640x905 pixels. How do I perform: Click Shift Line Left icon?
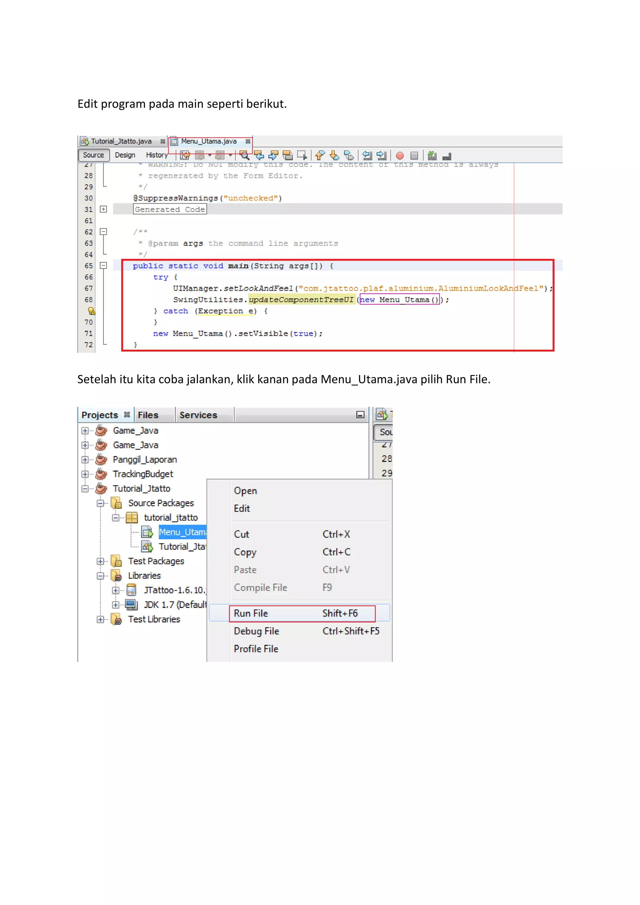pyautogui.click(x=367, y=155)
